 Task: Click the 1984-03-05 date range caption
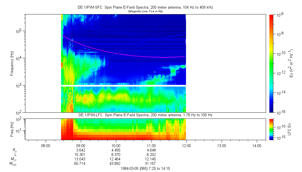[145, 168]
